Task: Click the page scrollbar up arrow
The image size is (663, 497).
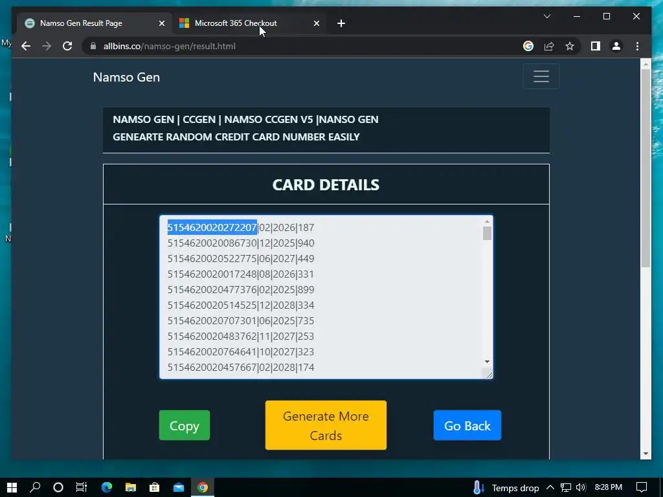Action: (x=646, y=64)
